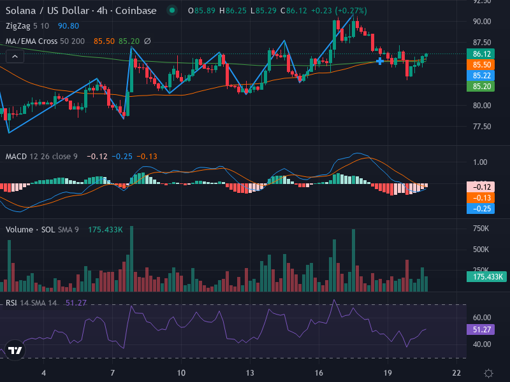Click the +0.23 (+0.27%) change readout

339,11
